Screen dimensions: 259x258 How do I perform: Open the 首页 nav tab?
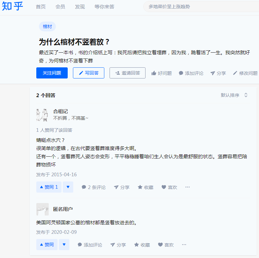point(41,7)
